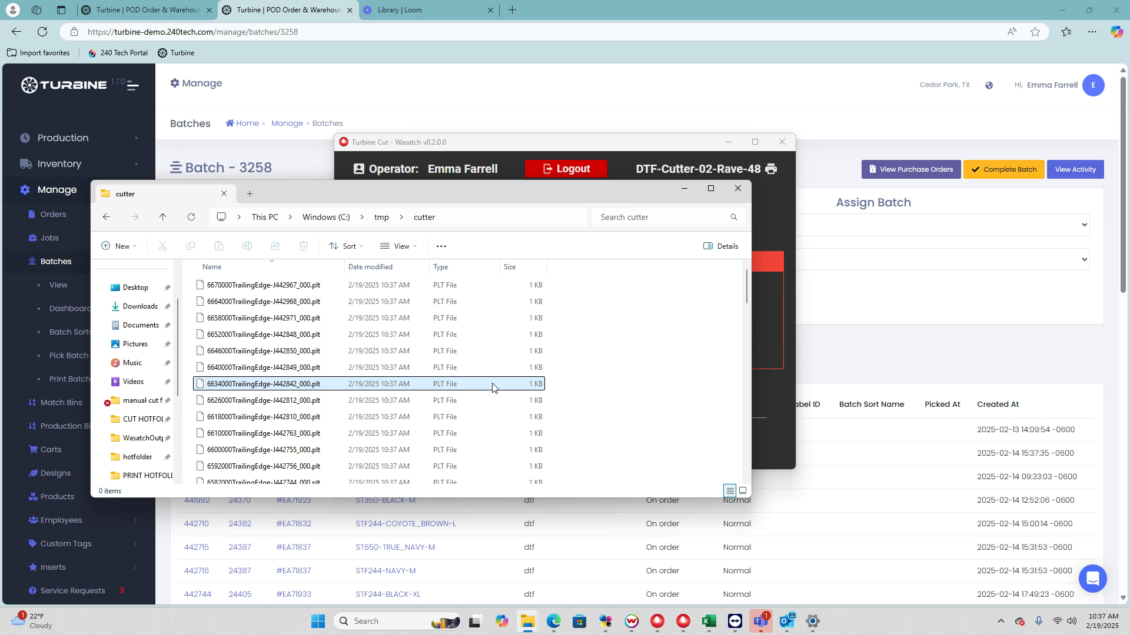This screenshot has width=1130, height=635.
Task: Open the chat bubble widget icon
Action: click(1092, 579)
